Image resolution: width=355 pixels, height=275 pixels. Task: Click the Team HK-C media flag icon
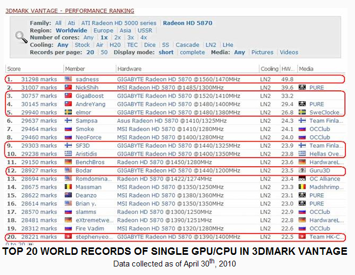(x=302, y=237)
